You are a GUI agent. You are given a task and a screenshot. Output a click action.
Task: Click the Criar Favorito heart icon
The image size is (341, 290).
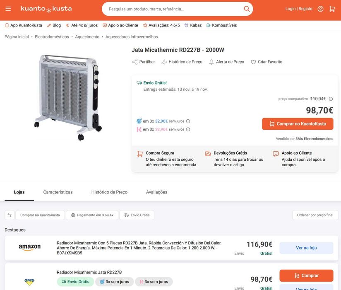point(253,62)
